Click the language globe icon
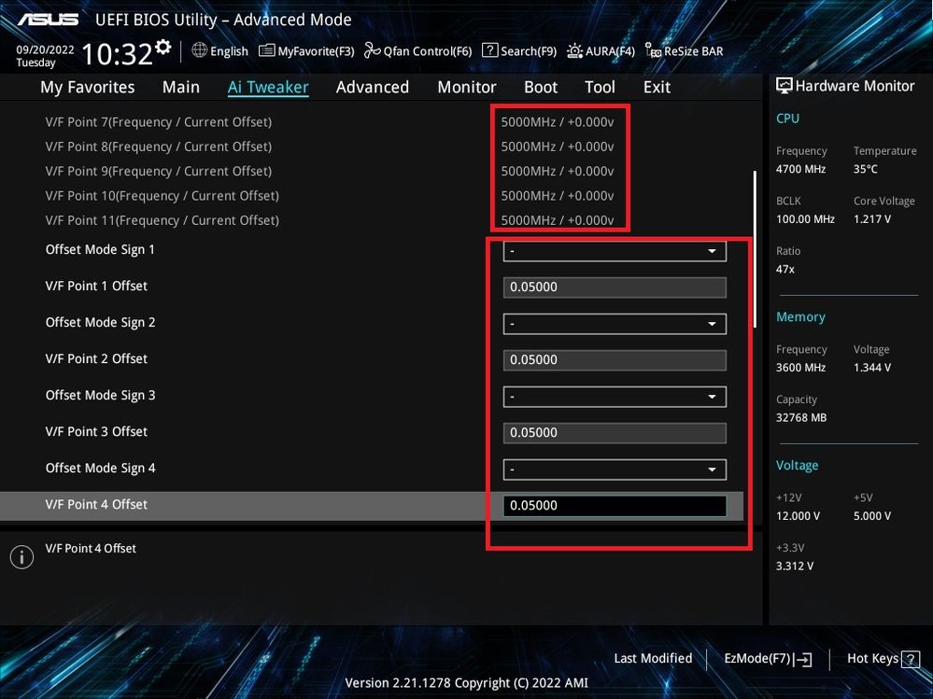 [199, 50]
